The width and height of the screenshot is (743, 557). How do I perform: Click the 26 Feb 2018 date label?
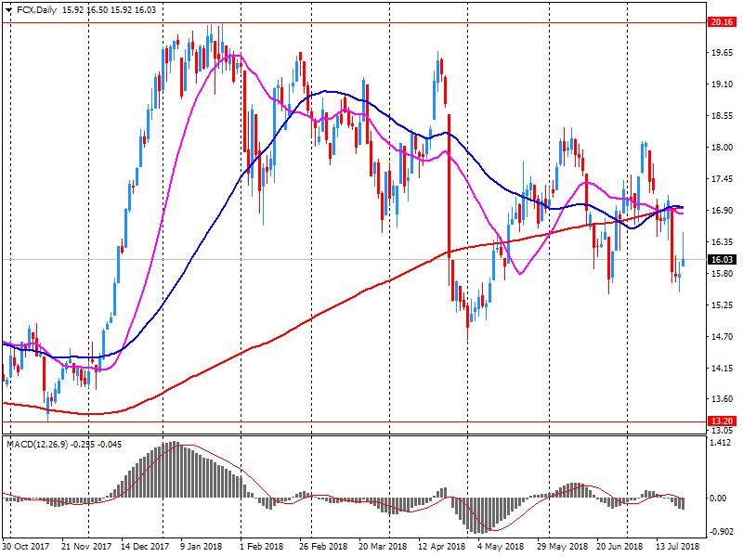[322, 547]
